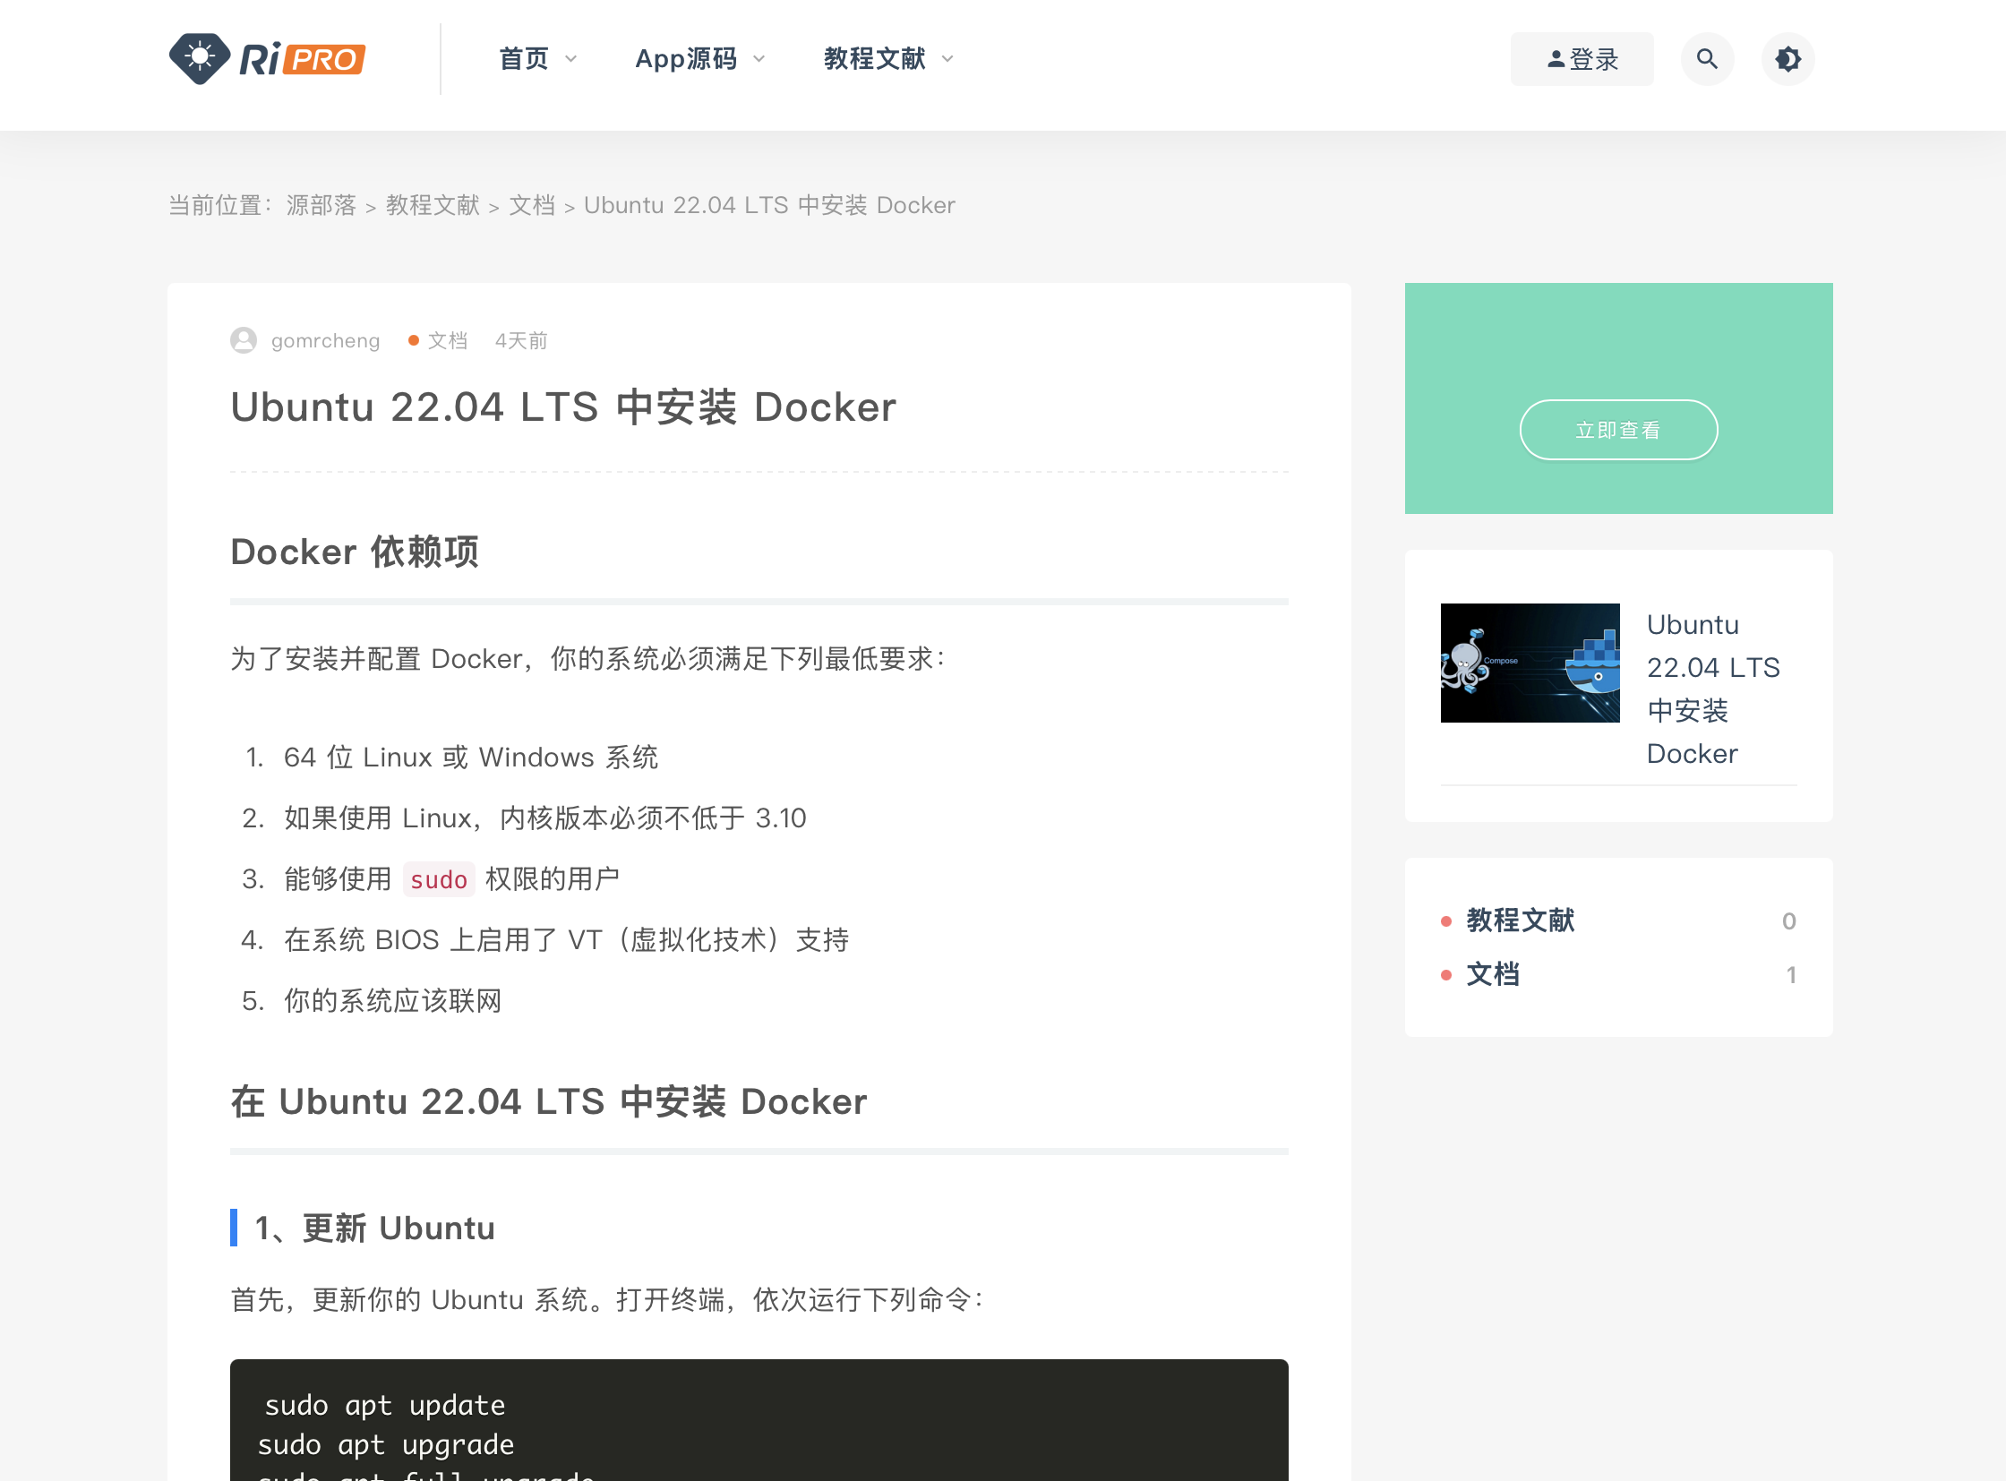Click the 教程文献 breadcrumb link
The height and width of the screenshot is (1481, 2006).
click(x=433, y=205)
